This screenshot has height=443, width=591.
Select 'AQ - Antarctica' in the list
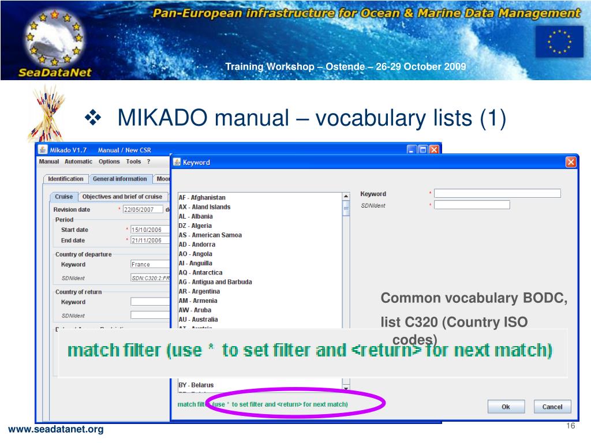(260, 272)
